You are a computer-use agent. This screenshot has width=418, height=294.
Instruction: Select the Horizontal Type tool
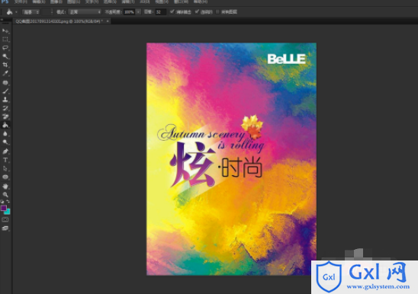point(5,160)
